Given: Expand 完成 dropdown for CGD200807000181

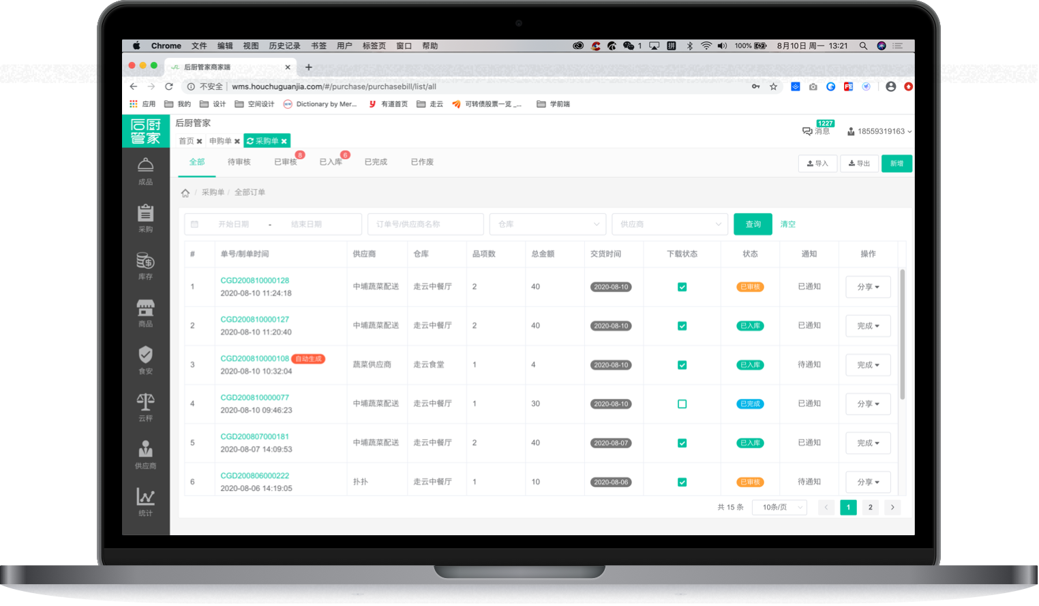Looking at the screenshot, I should click(x=868, y=443).
